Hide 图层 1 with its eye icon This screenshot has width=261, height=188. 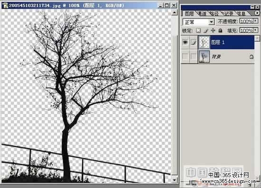tap(185, 42)
